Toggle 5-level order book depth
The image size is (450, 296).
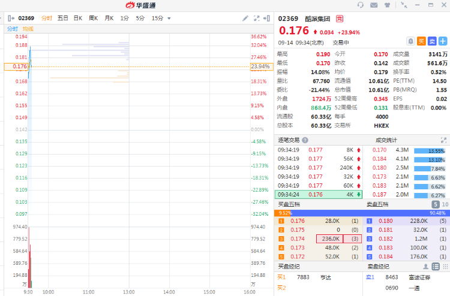click(x=436, y=204)
